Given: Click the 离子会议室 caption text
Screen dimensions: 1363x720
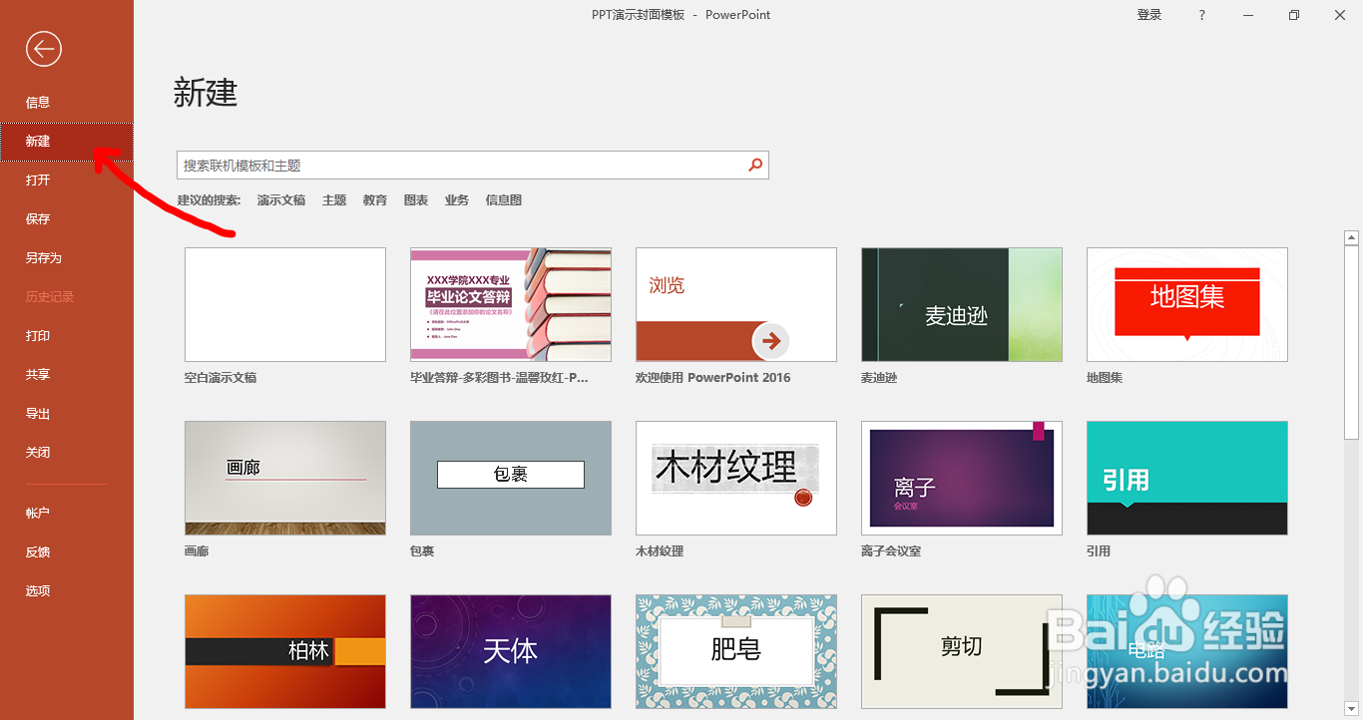Looking at the screenshot, I should (891, 551).
